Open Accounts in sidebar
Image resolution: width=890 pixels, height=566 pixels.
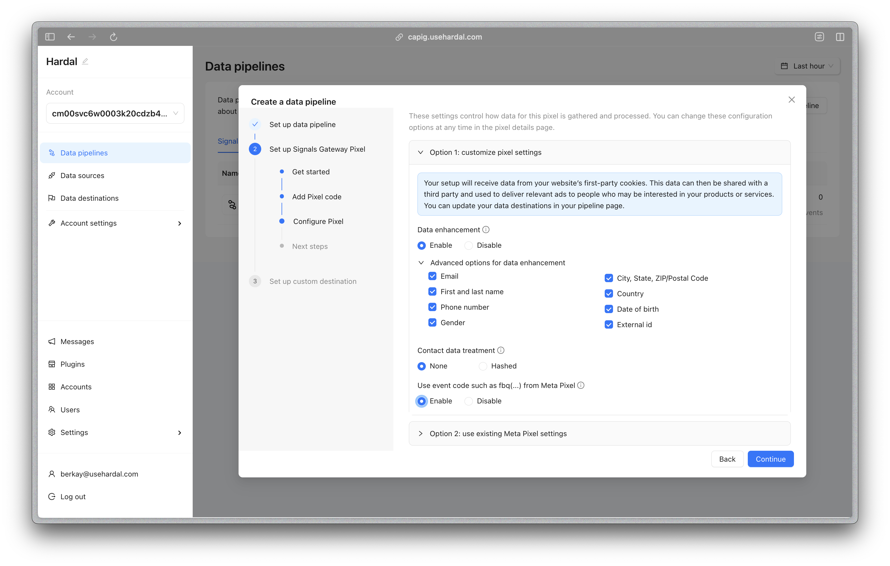[115, 387]
